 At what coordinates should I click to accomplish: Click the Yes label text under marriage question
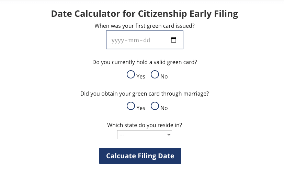[141, 108]
